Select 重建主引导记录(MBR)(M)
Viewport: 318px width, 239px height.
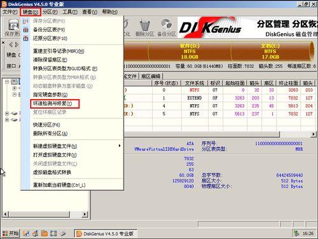[72, 51]
